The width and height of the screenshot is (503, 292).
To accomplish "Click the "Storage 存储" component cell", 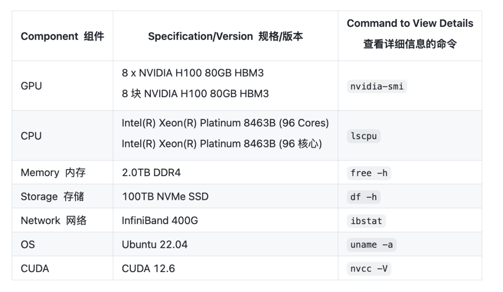I will [x=52, y=197].
